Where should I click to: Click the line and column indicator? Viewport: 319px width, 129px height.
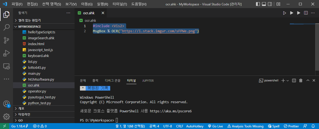(x=130, y=126)
